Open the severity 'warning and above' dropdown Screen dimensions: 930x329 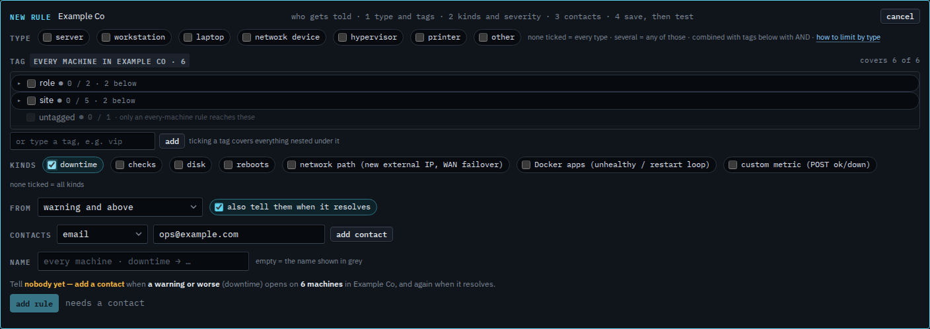(x=120, y=207)
